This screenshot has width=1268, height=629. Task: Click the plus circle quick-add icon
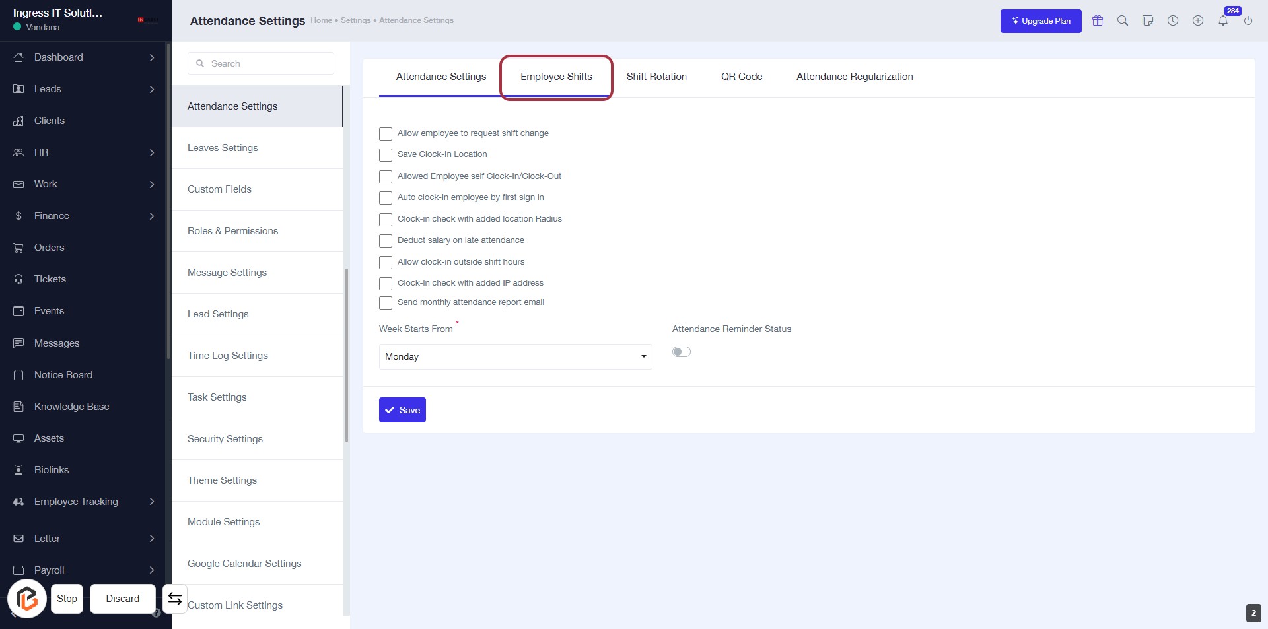[x=1198, y=20]
